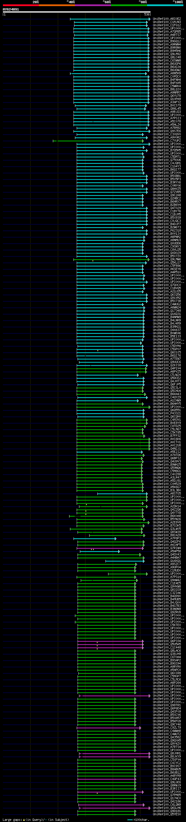Select hit label UniRef100_Q8LC48

pyautogui.click(x=167, y=57)
